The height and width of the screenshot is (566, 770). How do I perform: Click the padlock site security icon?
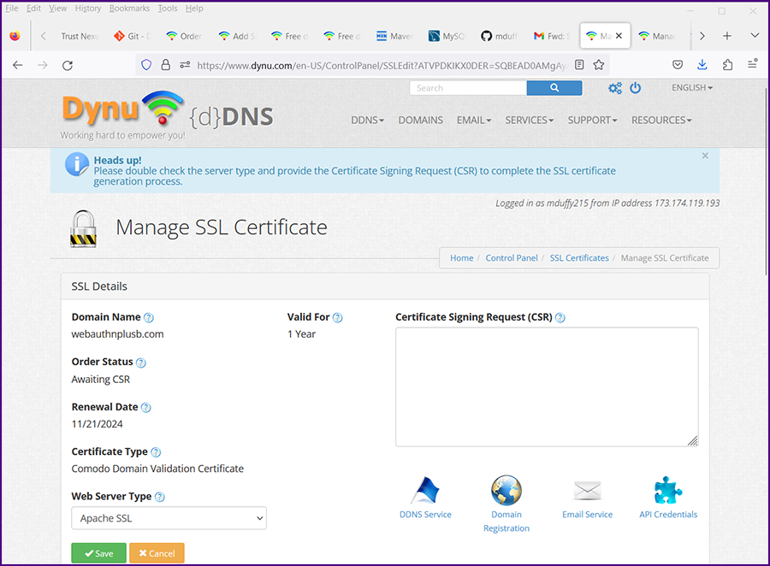click(x=166, y=65)
